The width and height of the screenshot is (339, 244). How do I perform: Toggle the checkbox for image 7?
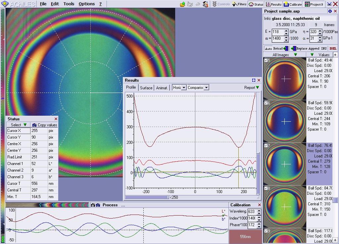pos(266,145)
